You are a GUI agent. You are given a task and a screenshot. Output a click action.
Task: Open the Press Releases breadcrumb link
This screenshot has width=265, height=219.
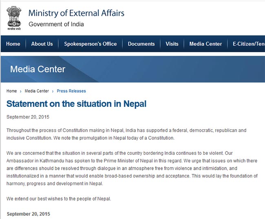(x=71, y=91)
